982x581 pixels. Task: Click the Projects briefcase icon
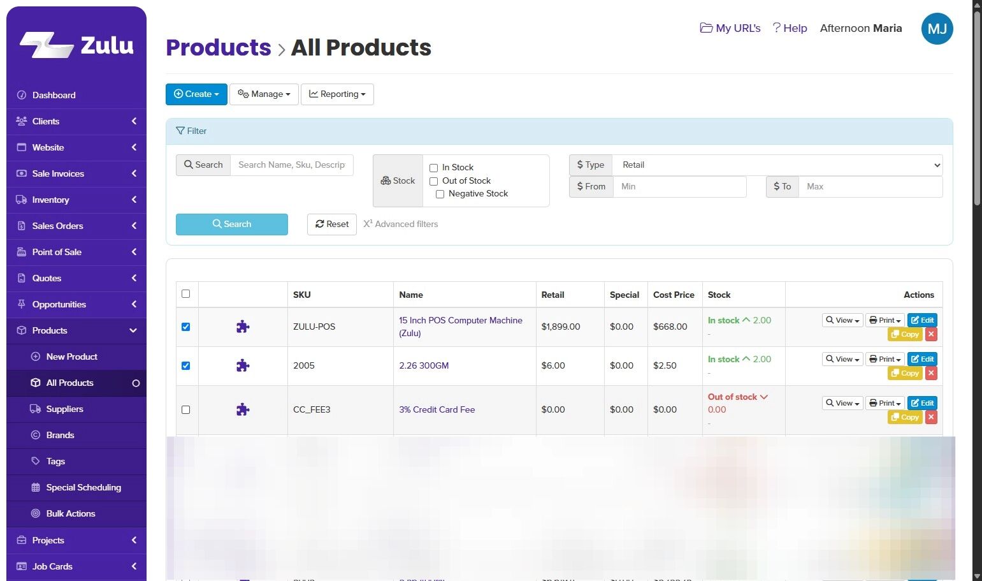(21, 540)
